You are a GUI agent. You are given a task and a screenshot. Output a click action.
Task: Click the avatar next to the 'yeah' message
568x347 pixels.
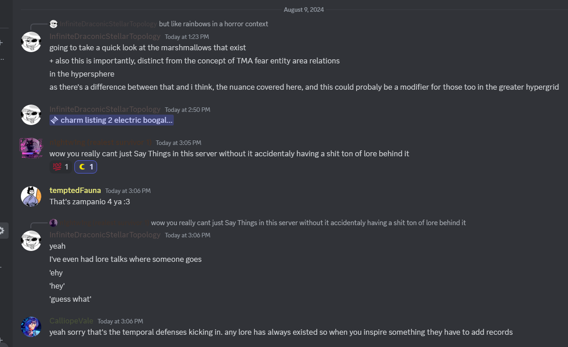click(x=31, y=241)
